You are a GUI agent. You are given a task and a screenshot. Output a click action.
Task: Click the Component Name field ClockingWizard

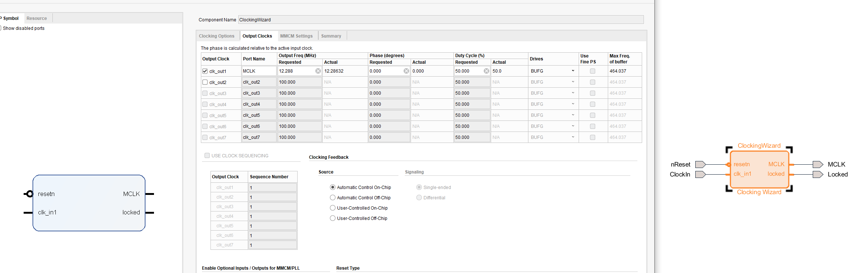pos(441,20)
